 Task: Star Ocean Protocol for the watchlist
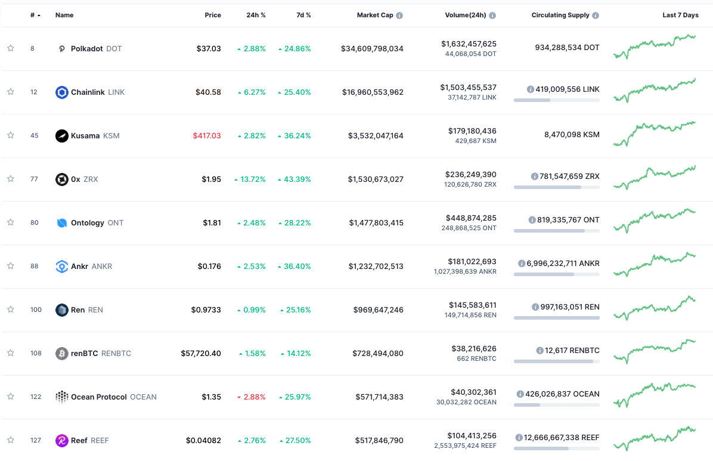pos(11,397)
